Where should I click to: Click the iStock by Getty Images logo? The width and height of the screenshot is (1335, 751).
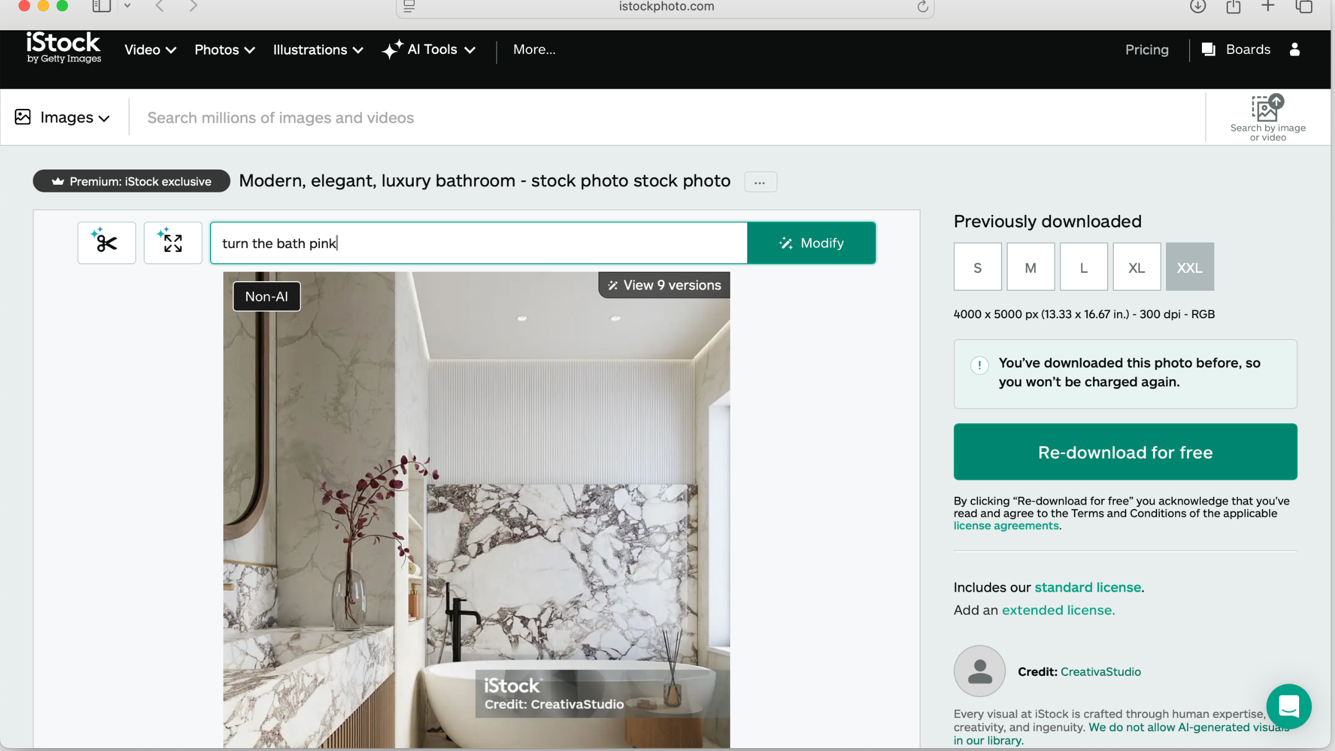click(x=63, y=48)
